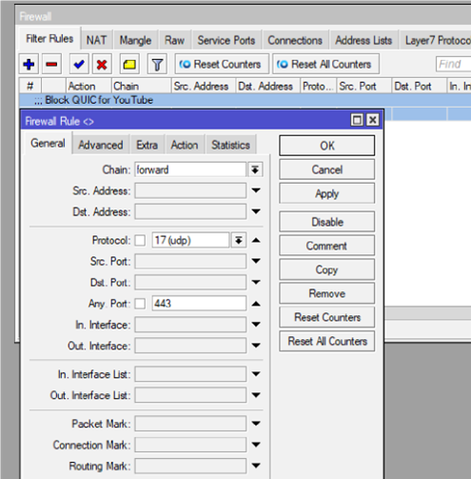Click the Comment button

tap(327, 246)
